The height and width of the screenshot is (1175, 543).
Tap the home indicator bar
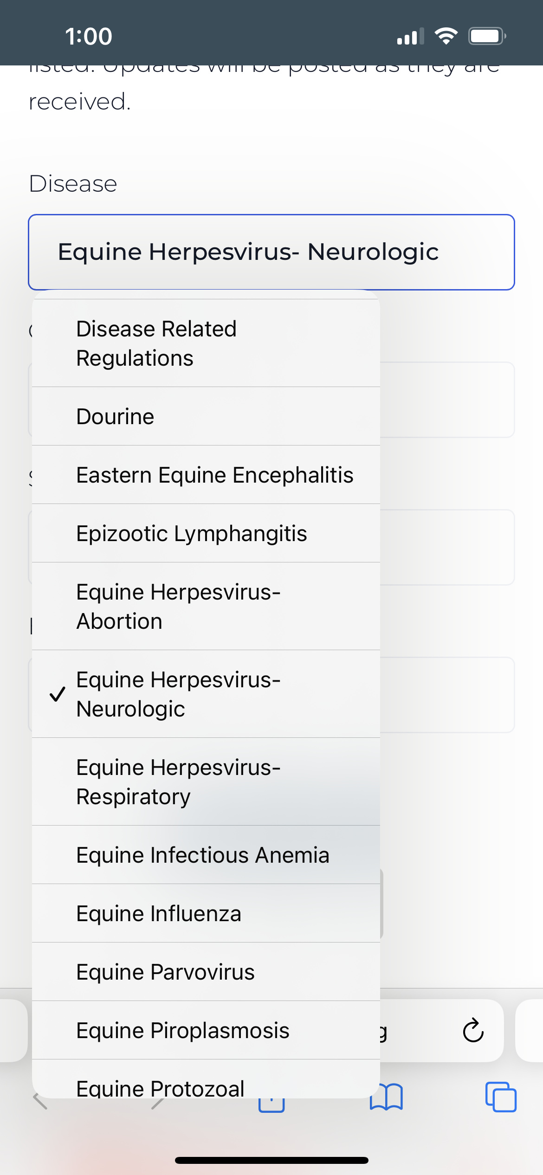click(x=271, y=1160)
